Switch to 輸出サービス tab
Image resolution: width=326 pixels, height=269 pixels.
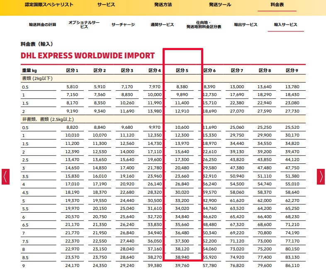(246, 25)
